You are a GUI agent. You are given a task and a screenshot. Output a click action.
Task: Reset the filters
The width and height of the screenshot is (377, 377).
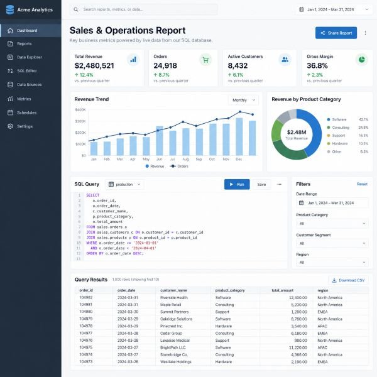click(362, 184)
